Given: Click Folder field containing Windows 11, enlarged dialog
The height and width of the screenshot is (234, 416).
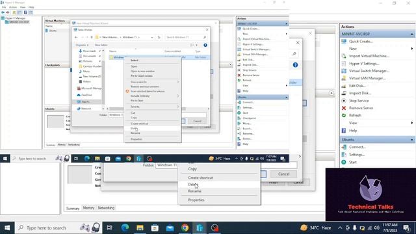Looking at the screenshot, I should pos(226,165).
